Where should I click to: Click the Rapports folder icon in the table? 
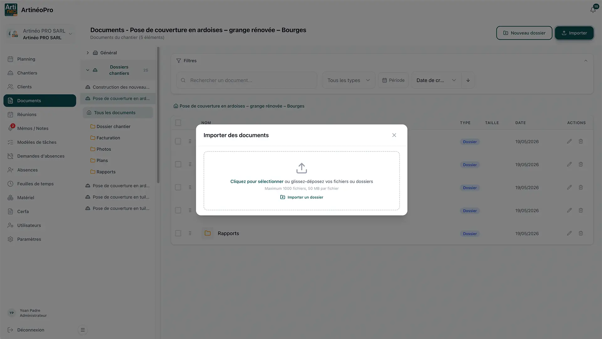point(208,233)
